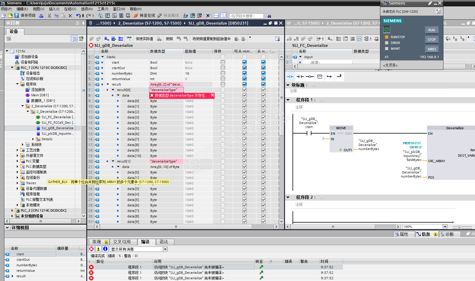Screen dimensions: 475x281
Task: Click the 快照 snapshot button
Action: 169,39
